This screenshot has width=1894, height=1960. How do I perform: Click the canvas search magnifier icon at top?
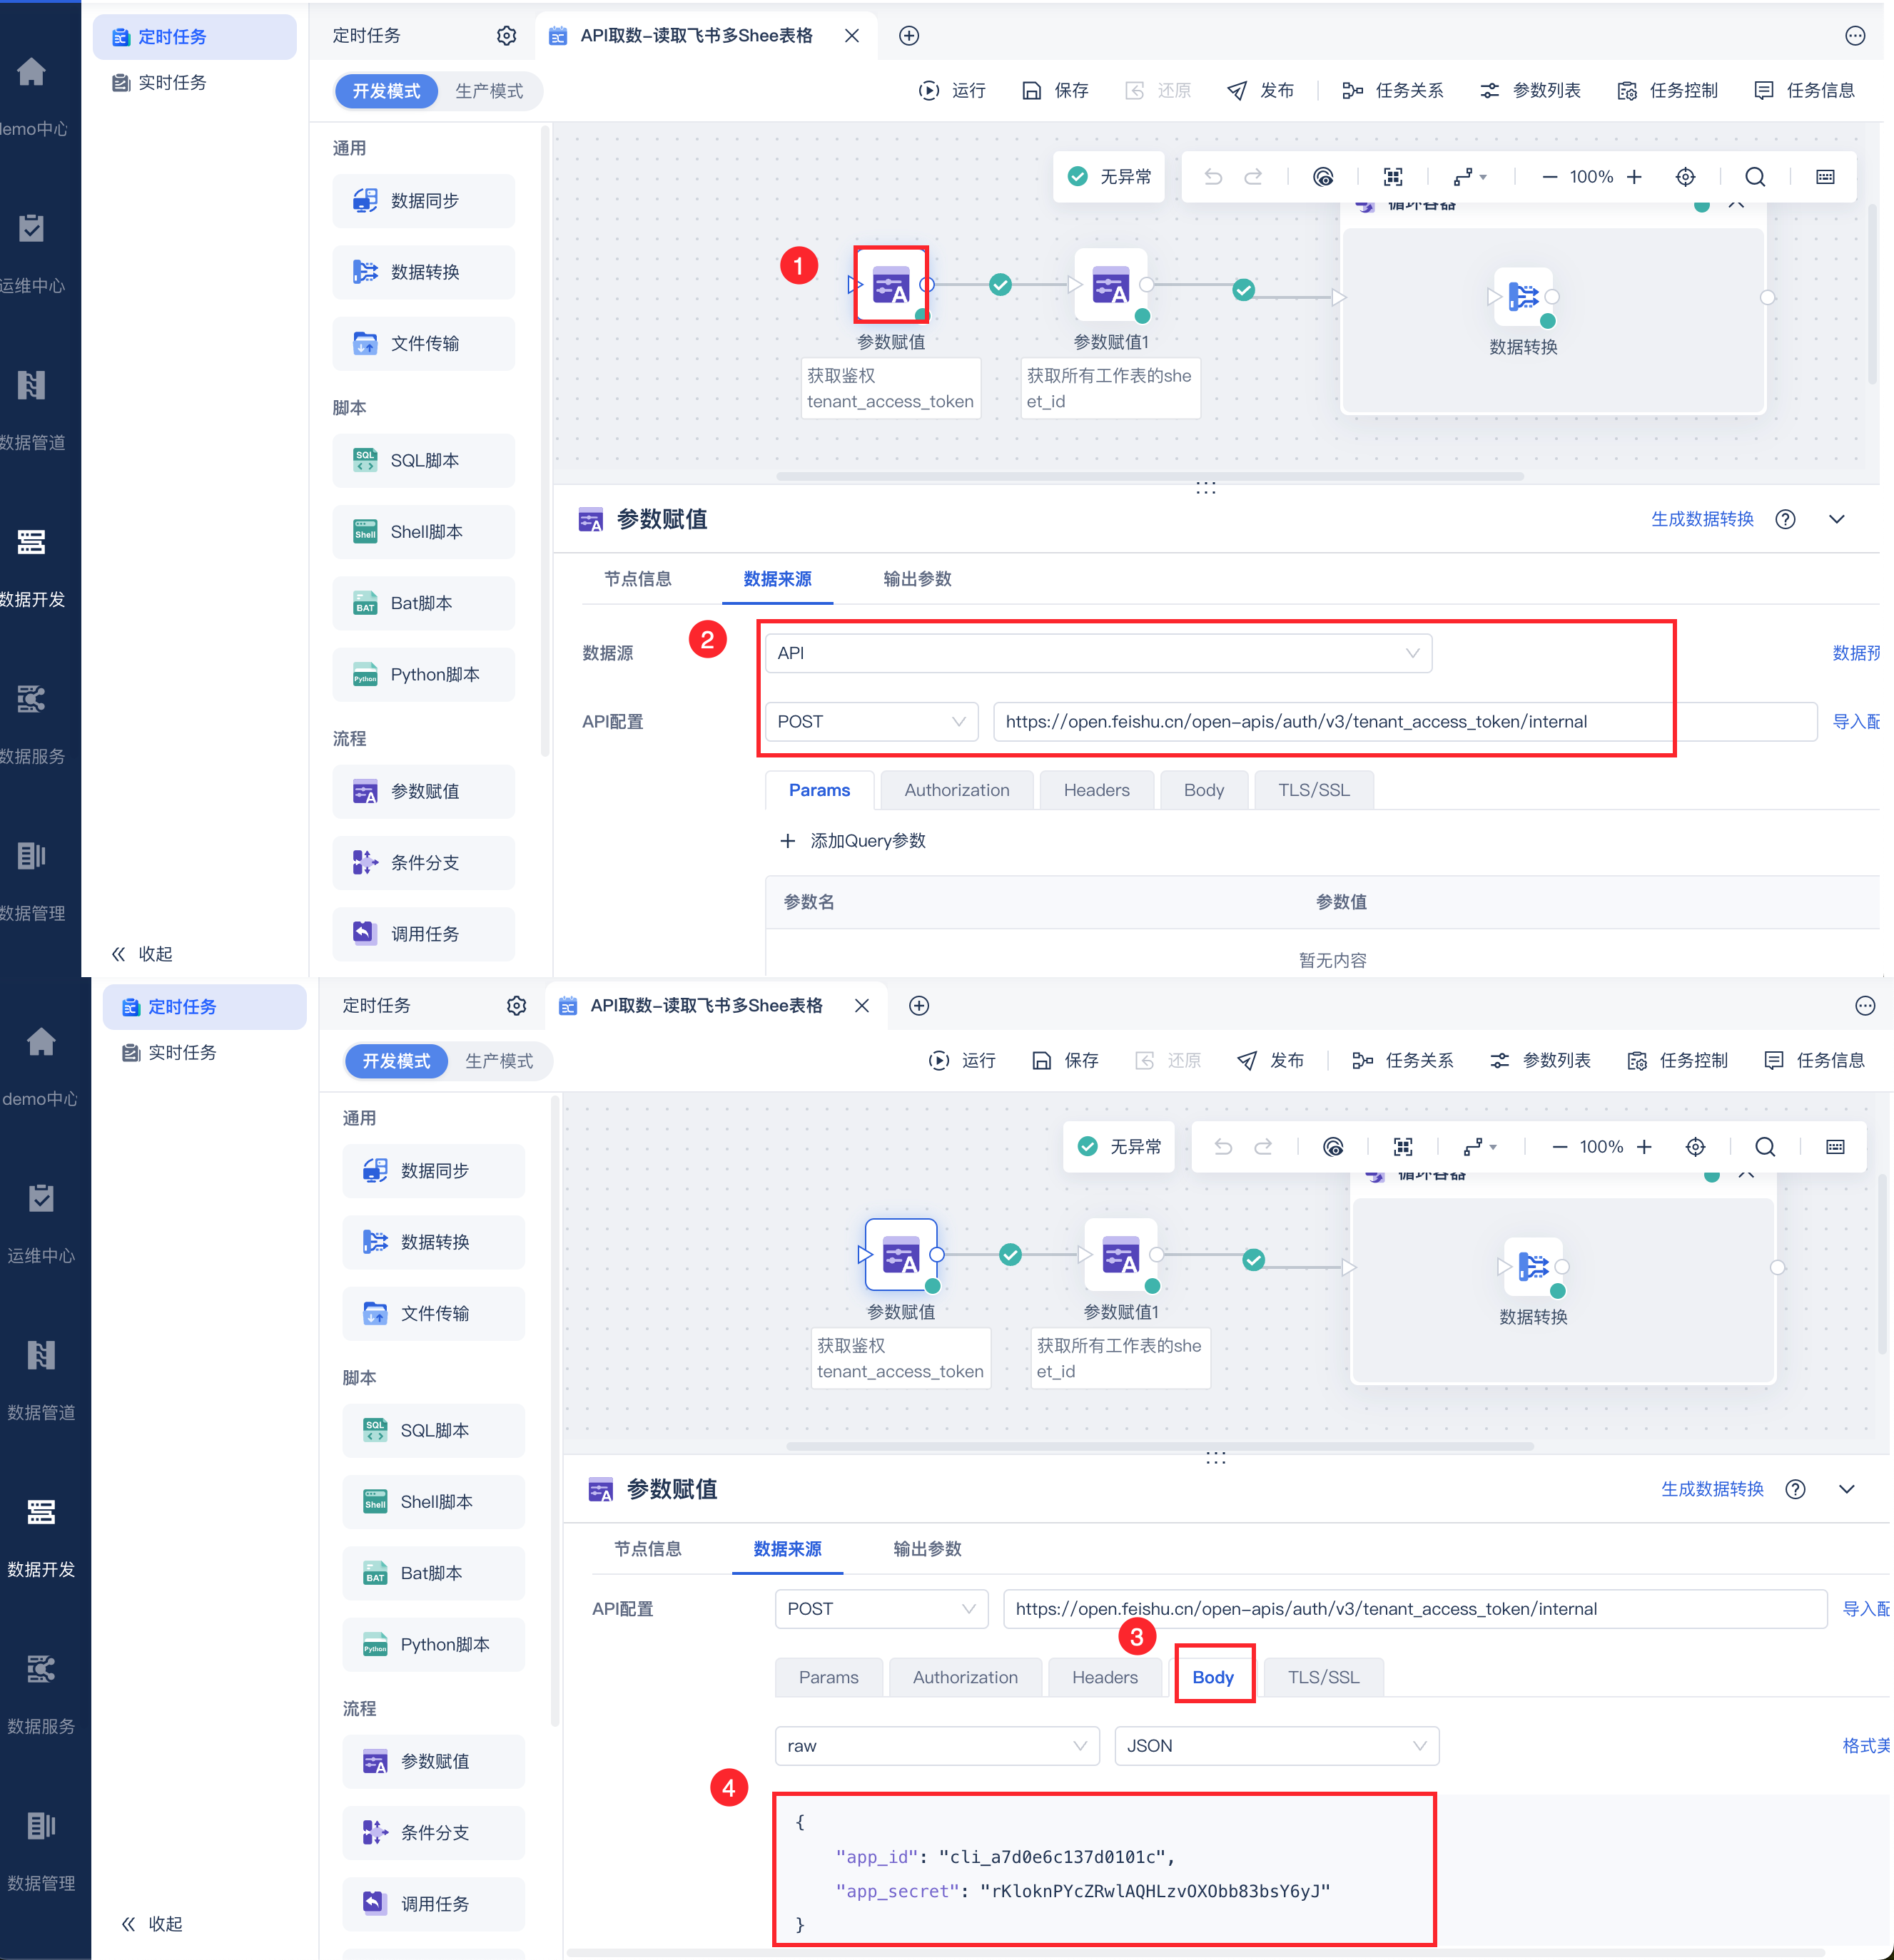1755,177
